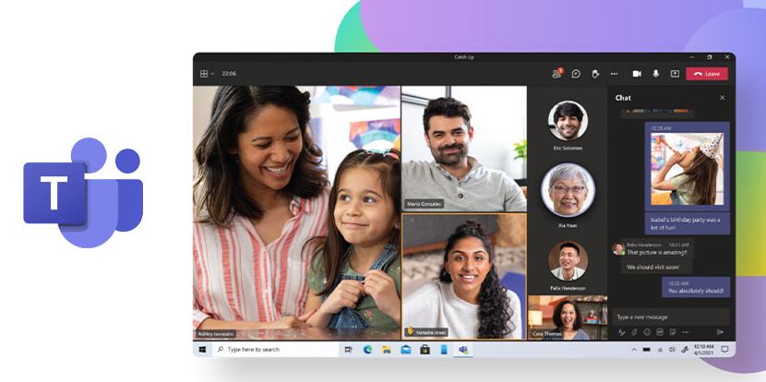The image size is (766, 382).
Task: Mute the microphone
Action: [656, 74]
